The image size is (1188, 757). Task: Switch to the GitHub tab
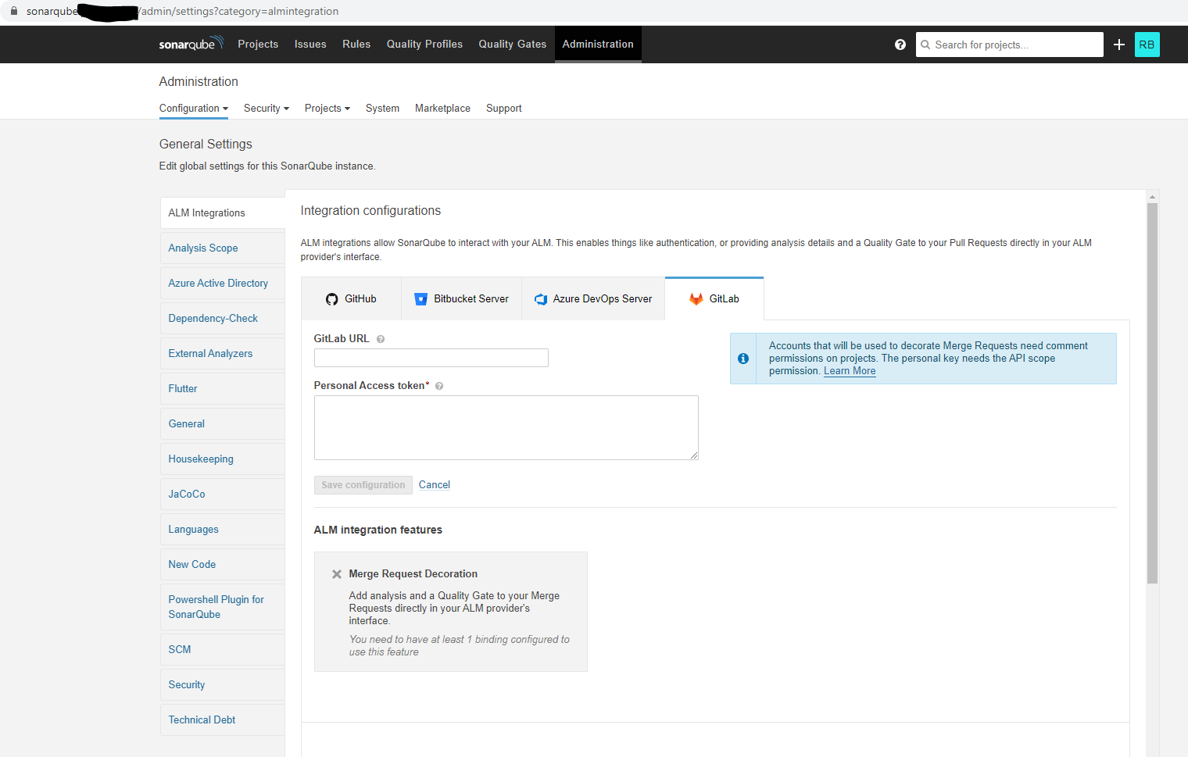click(x=351, y=299)
